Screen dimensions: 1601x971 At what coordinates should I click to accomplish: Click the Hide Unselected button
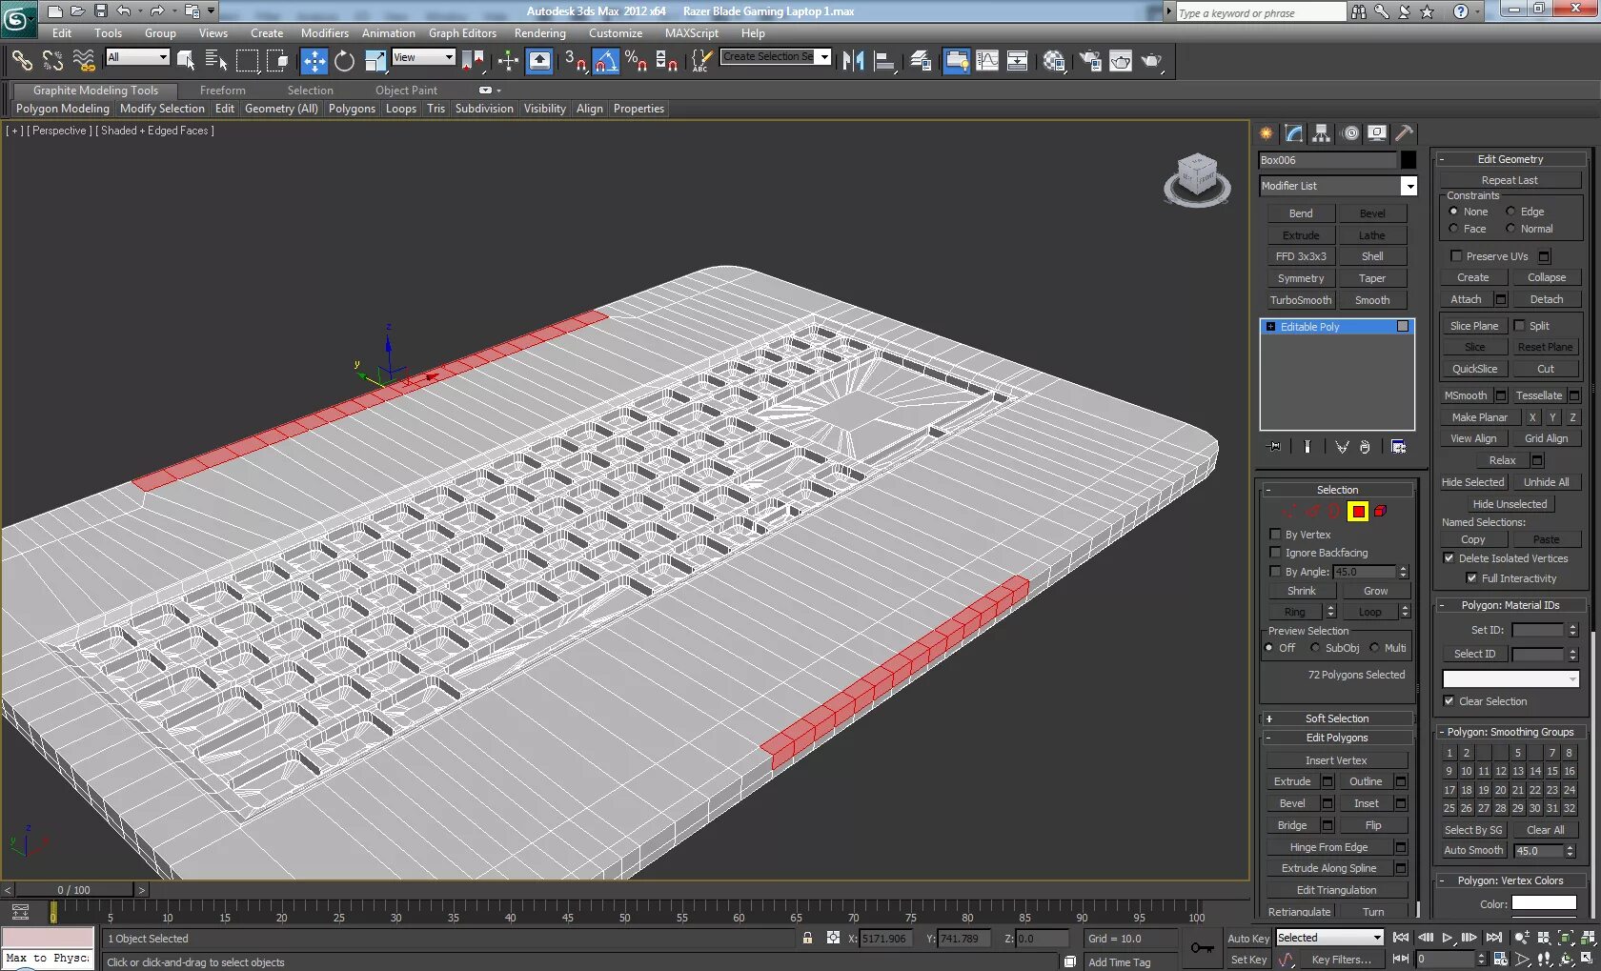[1510, 503]
